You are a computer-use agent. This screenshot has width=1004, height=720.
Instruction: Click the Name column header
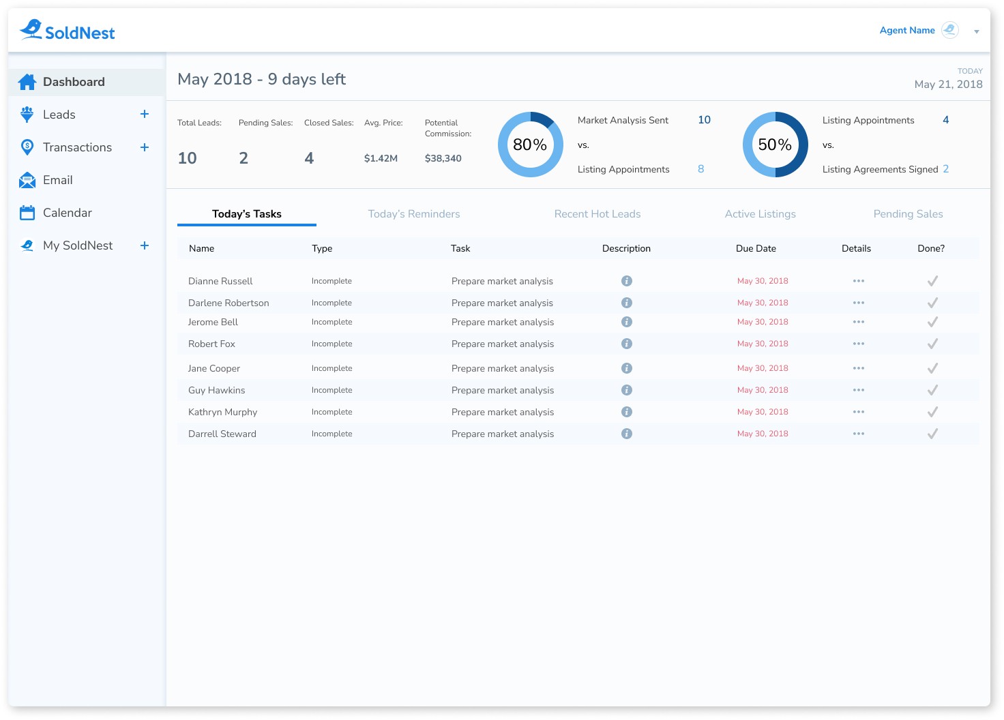point(202,248)
